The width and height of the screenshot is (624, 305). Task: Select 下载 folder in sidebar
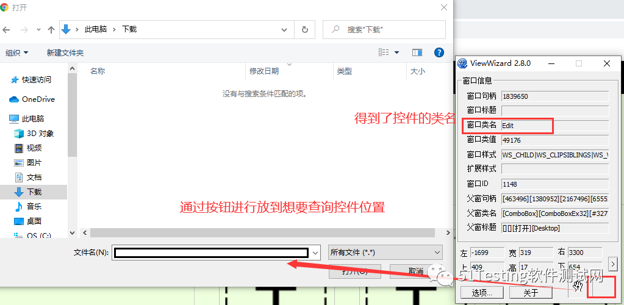34,192
